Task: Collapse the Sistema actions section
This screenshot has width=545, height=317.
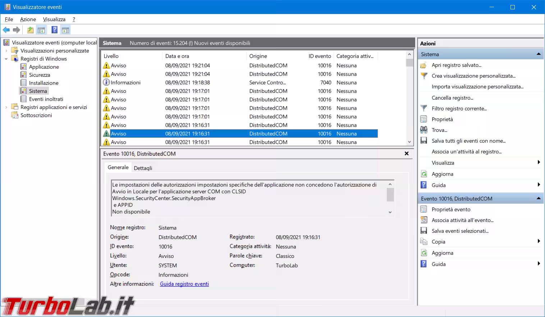Action: pos(538,54)
